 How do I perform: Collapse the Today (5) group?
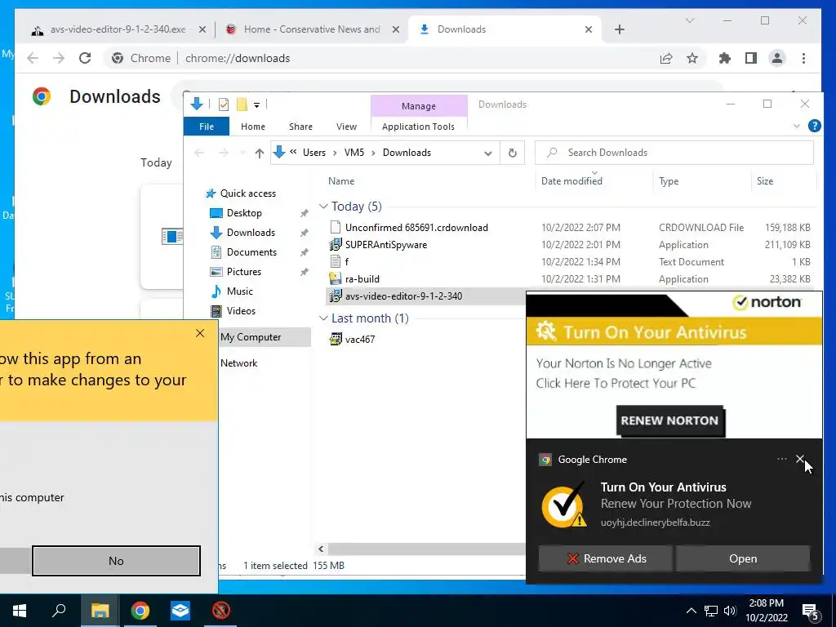coord(323,207)
